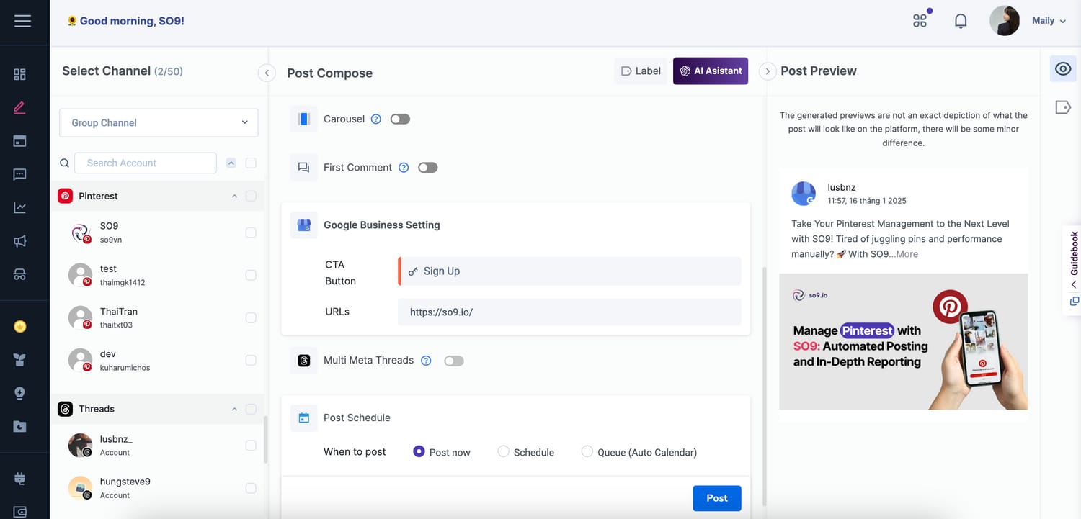Click the URLs field with https://so9.io/
The width and height of the screenshot is (1081, 519).
click(x=569, y=312)
